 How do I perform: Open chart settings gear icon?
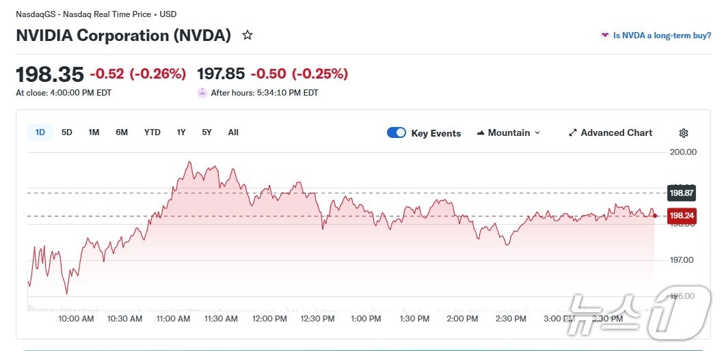point(683,133)
